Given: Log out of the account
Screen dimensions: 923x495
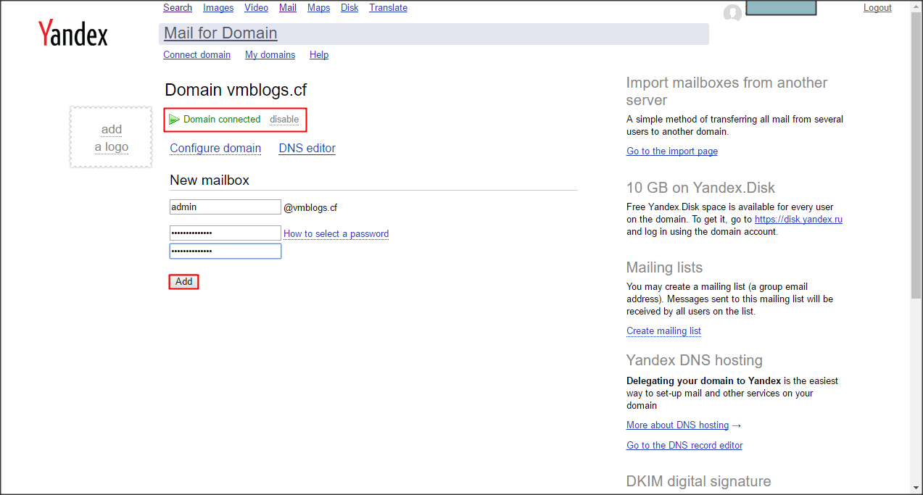Looking at the screenshot, I should pyautogui.click(x=877, y=8).
